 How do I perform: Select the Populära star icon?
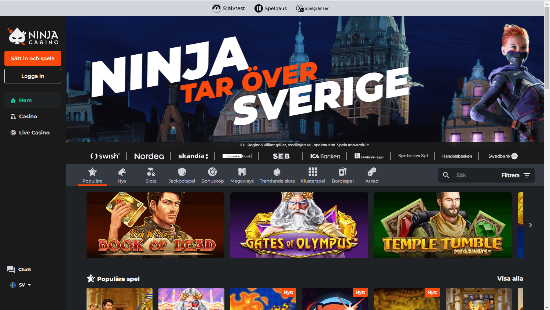click(x=92, y=172)
